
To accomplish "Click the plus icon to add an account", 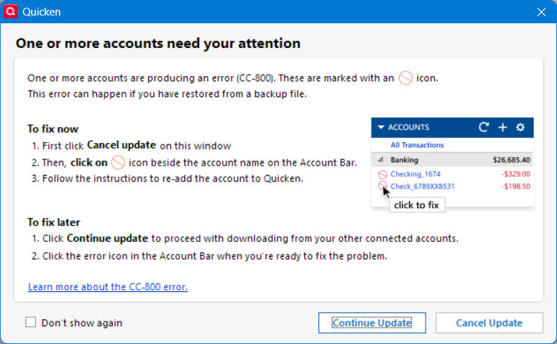I will pyautogui.click(x=503, y=128).
